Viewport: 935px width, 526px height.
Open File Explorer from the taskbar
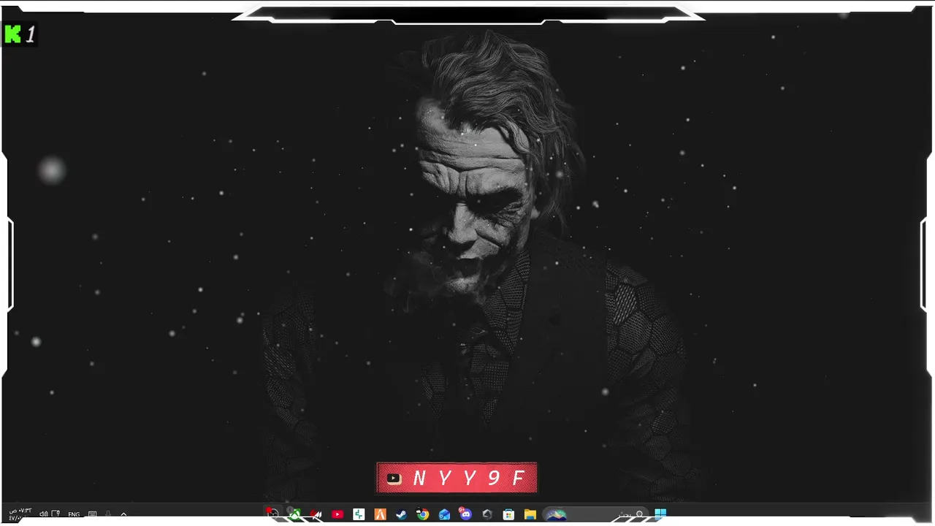point(530,514)
